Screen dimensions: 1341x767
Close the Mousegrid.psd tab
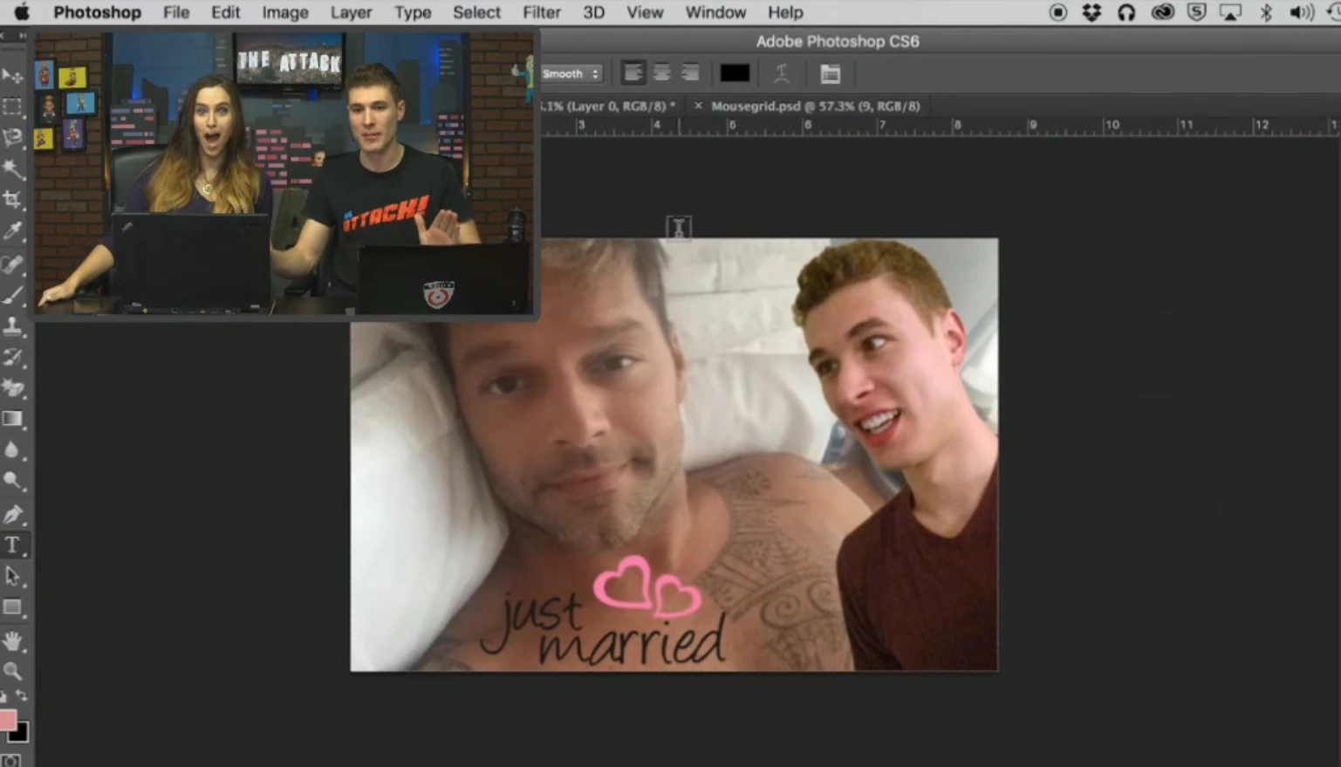[x=698, y=106]
